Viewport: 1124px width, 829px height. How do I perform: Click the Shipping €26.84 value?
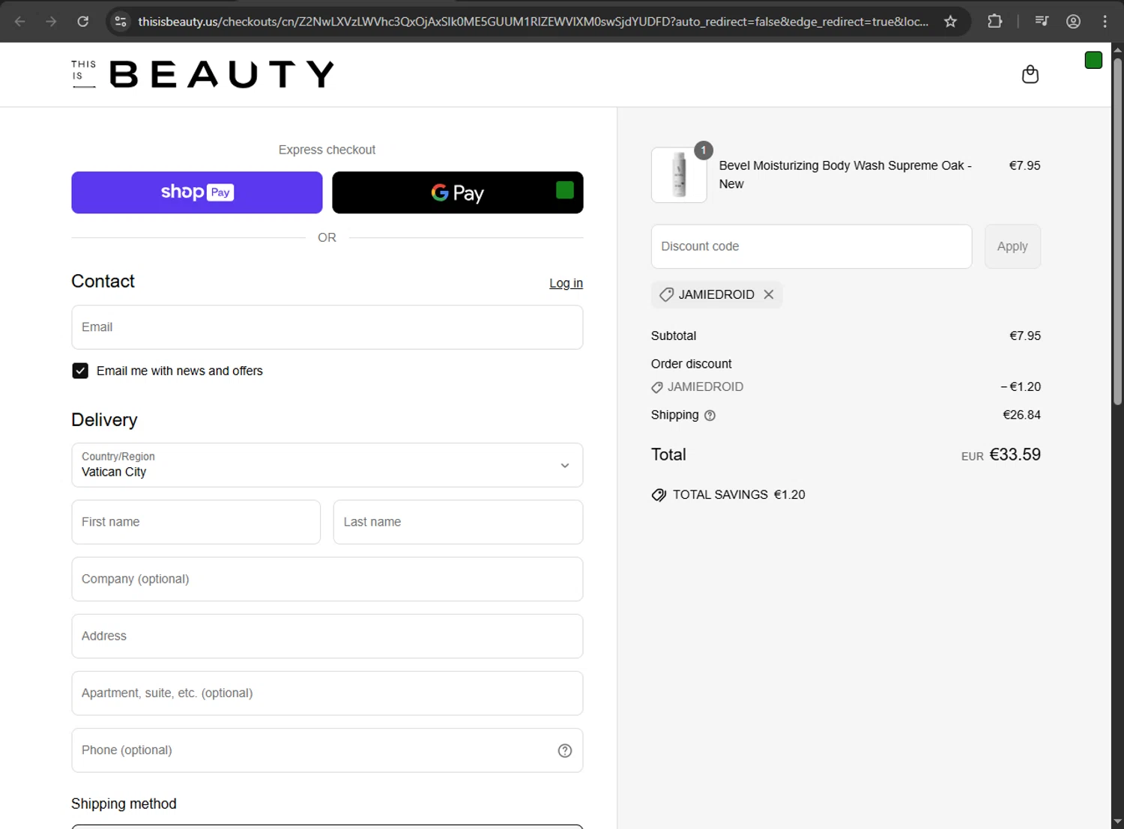pyautogui.click(x=1021, y=415)
